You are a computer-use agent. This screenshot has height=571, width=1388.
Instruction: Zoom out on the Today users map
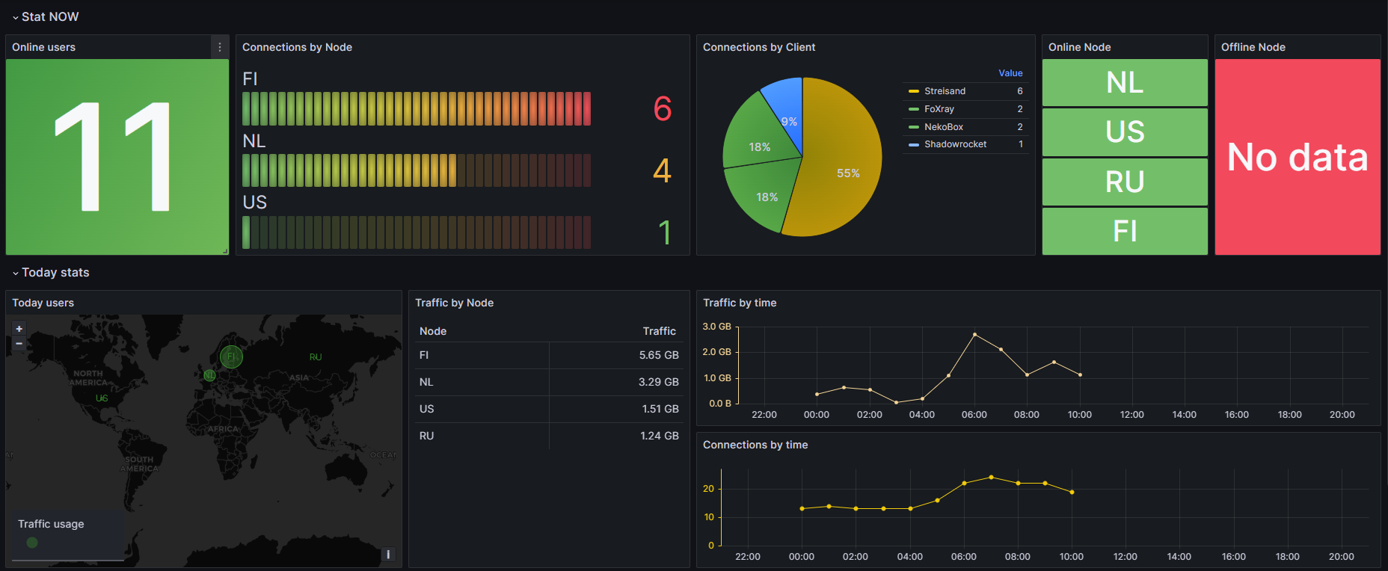pyautogui.click(x=19, y=344)
